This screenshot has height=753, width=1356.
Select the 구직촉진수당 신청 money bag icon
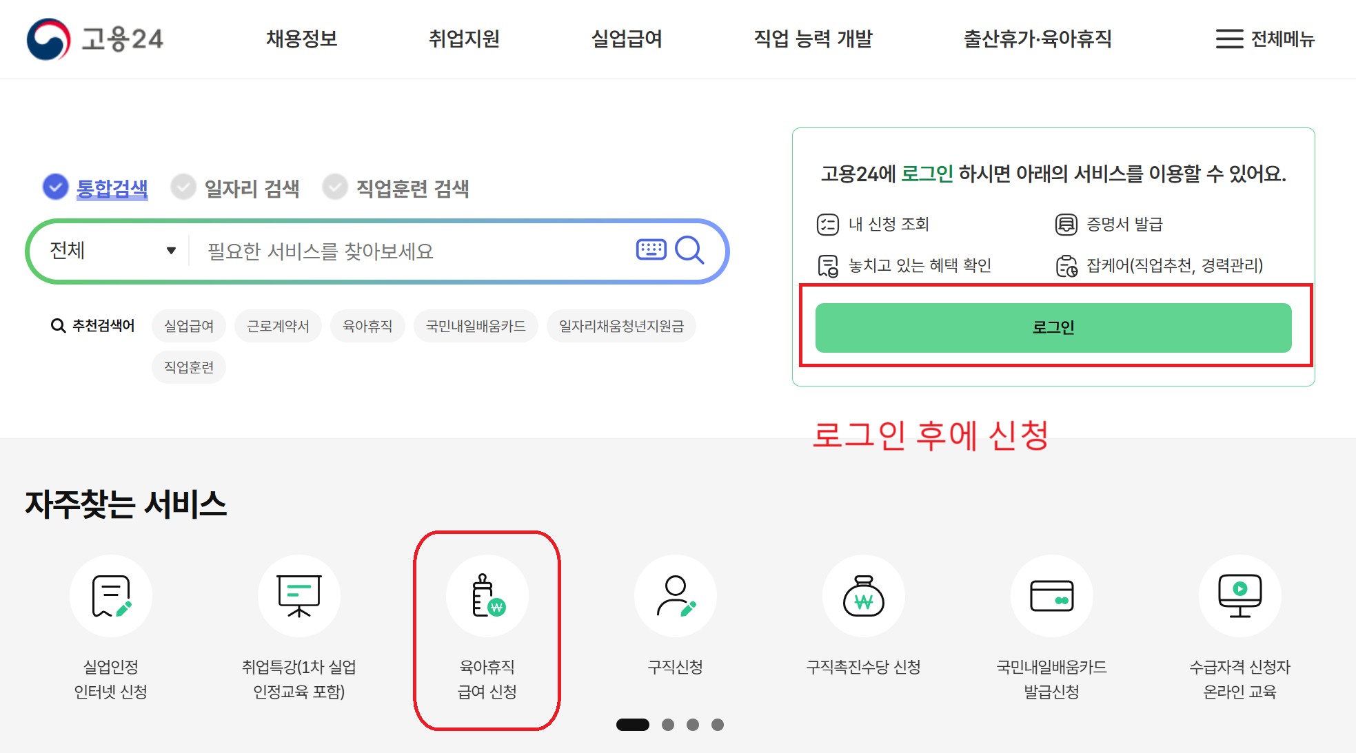point(863,596)
